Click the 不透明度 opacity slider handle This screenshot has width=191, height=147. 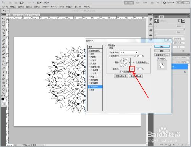pos(135,56)
